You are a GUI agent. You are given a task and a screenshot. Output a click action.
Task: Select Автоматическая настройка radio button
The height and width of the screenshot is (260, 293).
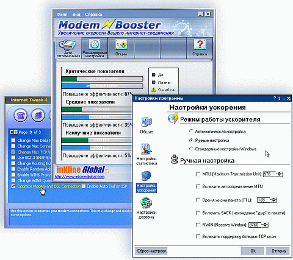pos(191,131)
